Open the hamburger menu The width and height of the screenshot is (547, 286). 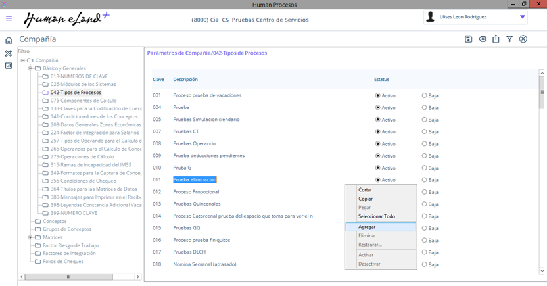coord(9,18)
